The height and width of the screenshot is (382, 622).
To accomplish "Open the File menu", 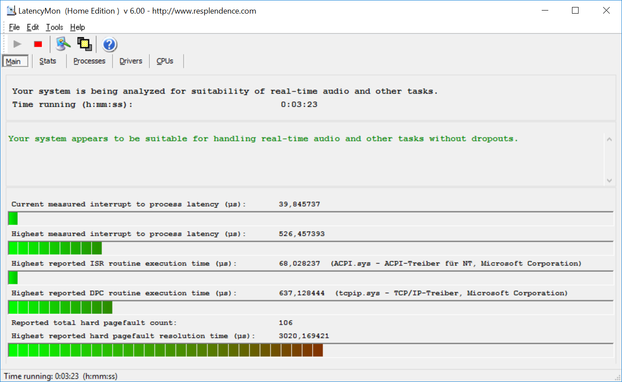I will (x=14, y=27).
